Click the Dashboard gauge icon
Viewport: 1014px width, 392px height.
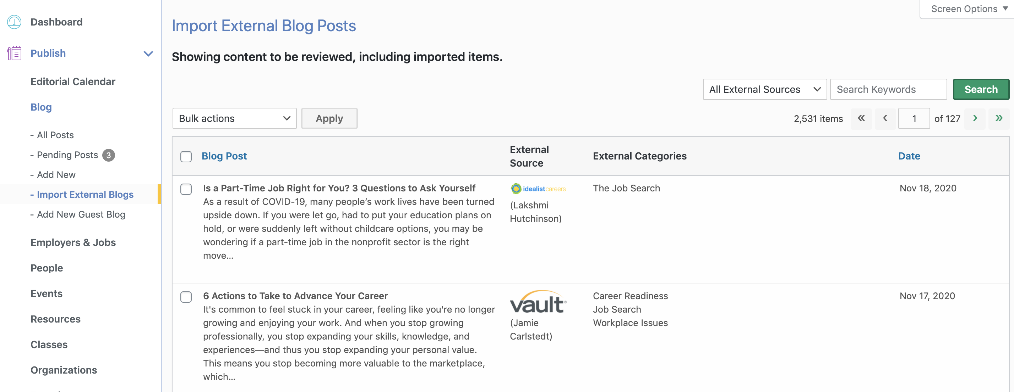click(14, 22)
